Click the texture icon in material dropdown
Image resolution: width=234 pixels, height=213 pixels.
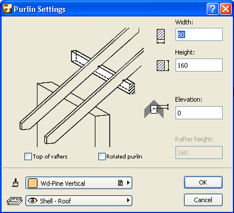[120, 183]
